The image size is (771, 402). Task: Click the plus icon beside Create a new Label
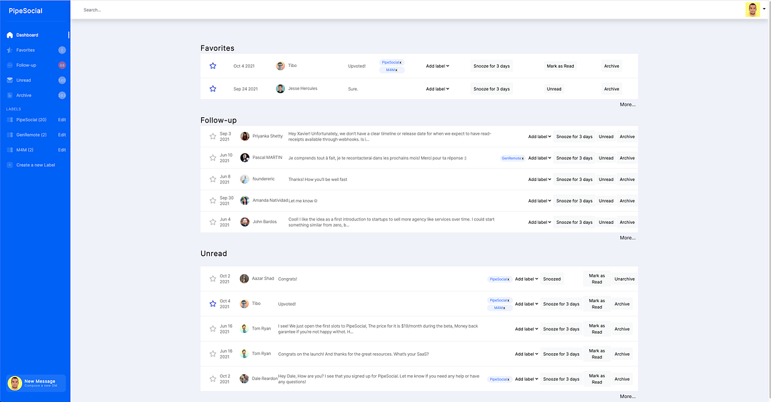click(10, 165)
